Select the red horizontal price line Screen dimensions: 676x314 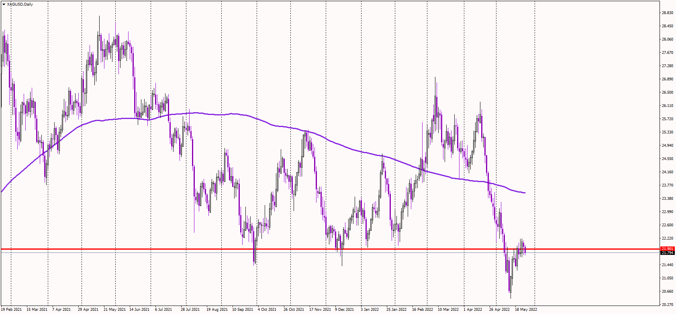pos(330,249)
